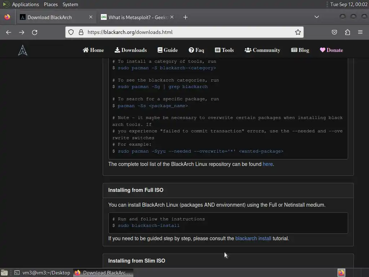Open the Blog nav item

click(300, 50)
